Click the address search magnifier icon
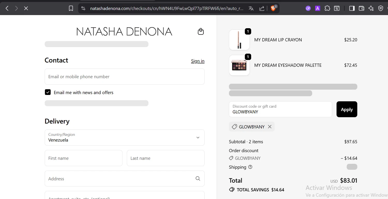Screen dimensions: 388x199 click(x=198, y=179)
